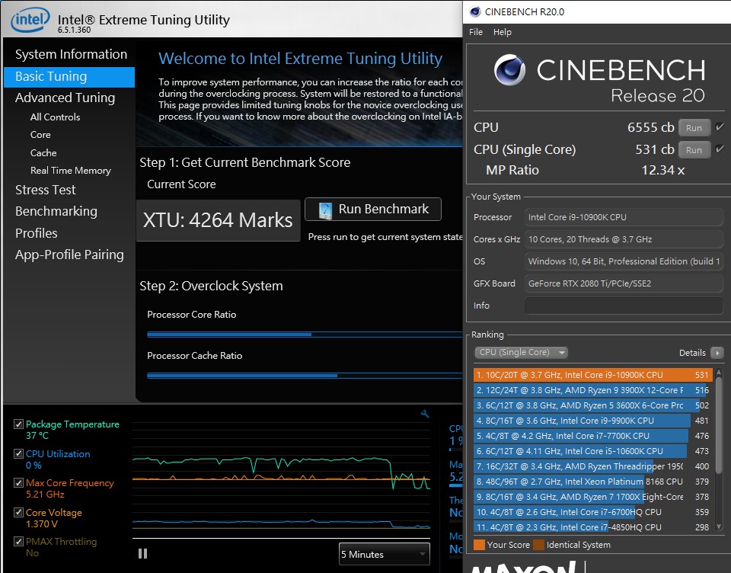Run the Cinebench CPU test
This screenshot has width=731, height=573.
click(x=694, y=128)
